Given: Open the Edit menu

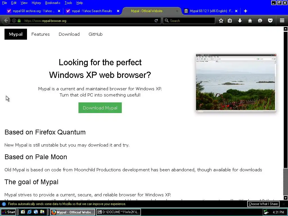Looking at the screenshot, I should point(14,3).
